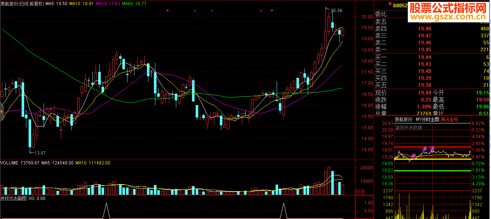Click the 6.42% intraday percent label
This screenshot has width=491, height=219.
click(478, 123)
